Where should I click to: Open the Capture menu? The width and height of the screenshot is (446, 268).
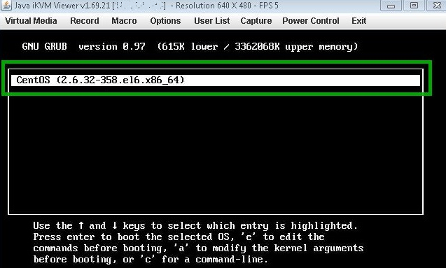point(256,21)
